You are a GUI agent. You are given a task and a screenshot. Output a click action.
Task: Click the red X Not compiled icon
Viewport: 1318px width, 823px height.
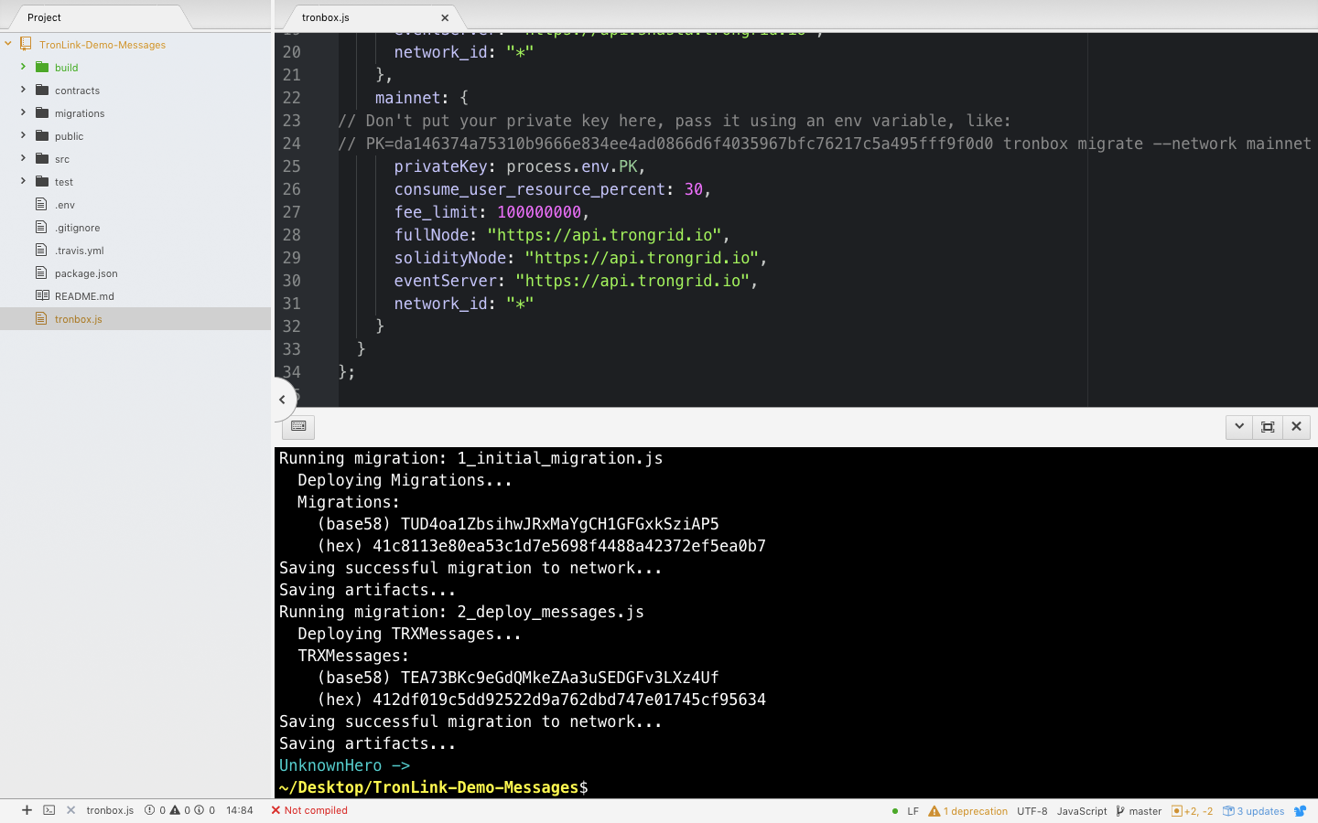[x=275, y=810]
